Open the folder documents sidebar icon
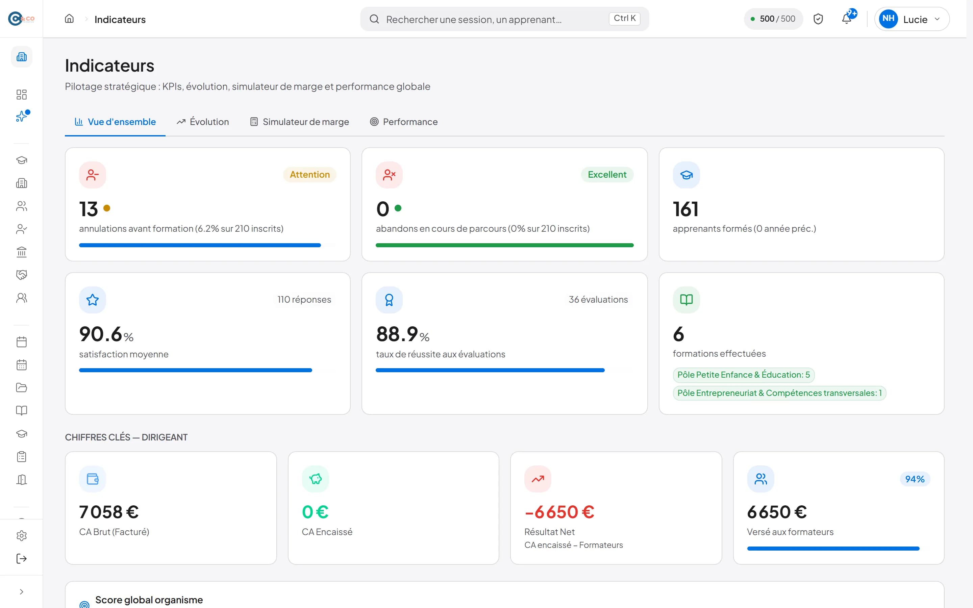The width and height of the screenshot is (973, 608). click(22, 388)
